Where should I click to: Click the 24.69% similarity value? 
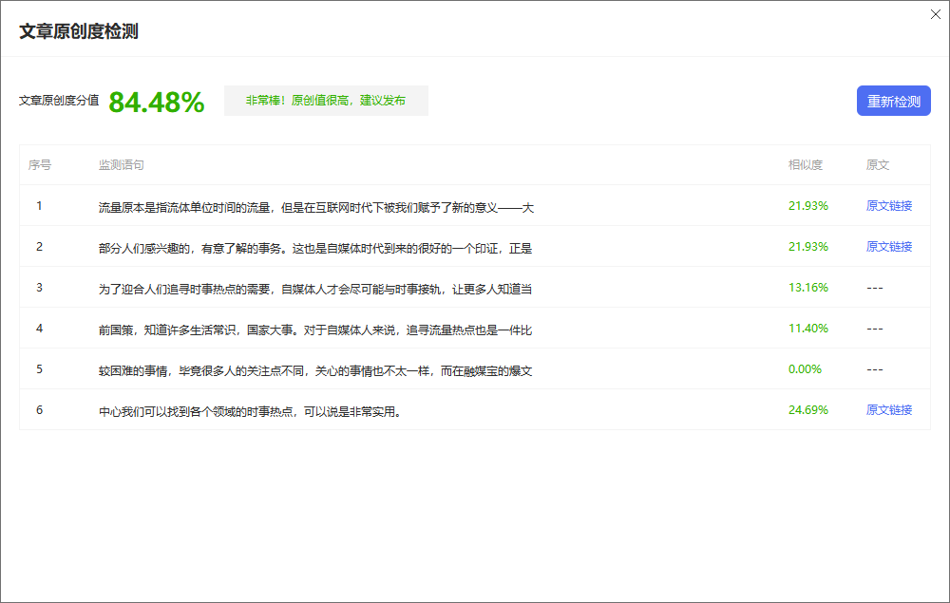pos(807,410)
